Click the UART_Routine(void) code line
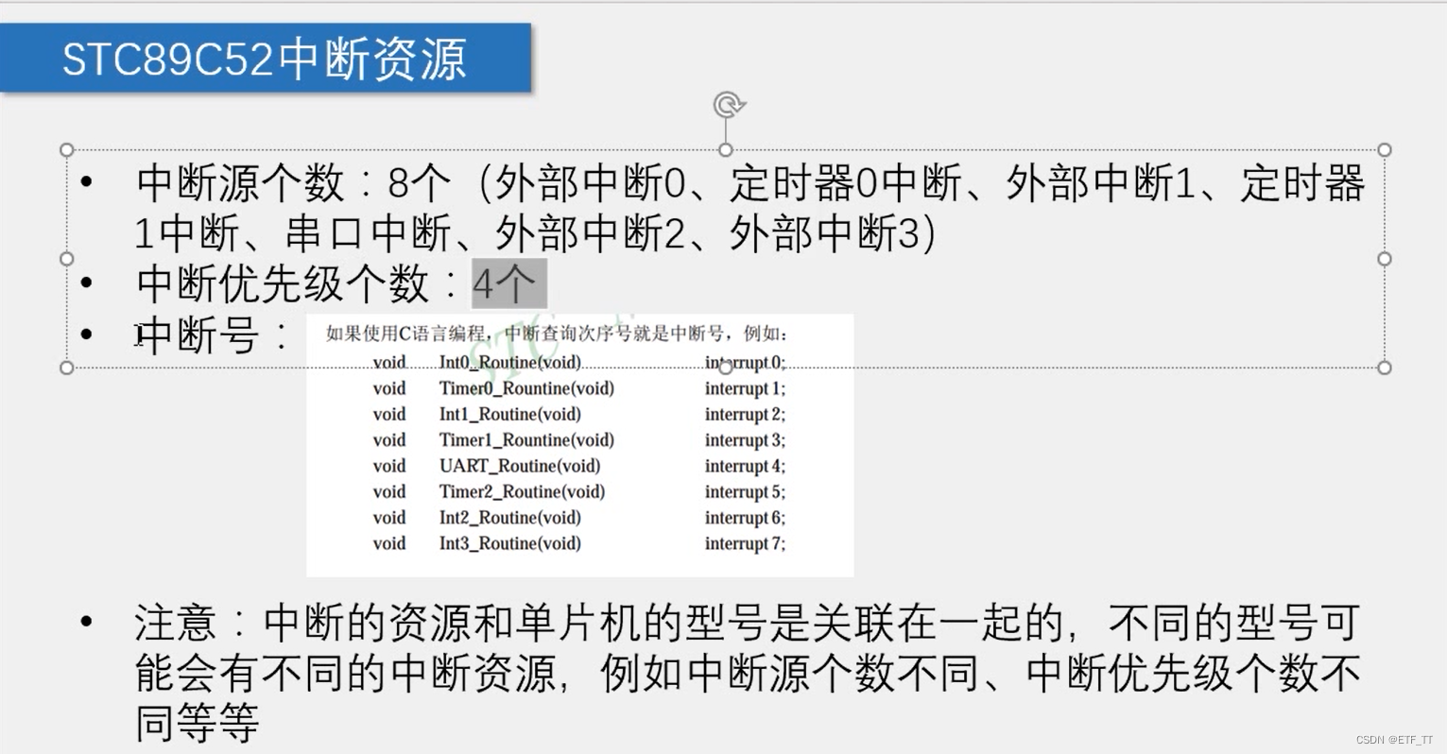This screenshot has width=1447, height=754. pyautogui.click(x=520, y=466)
